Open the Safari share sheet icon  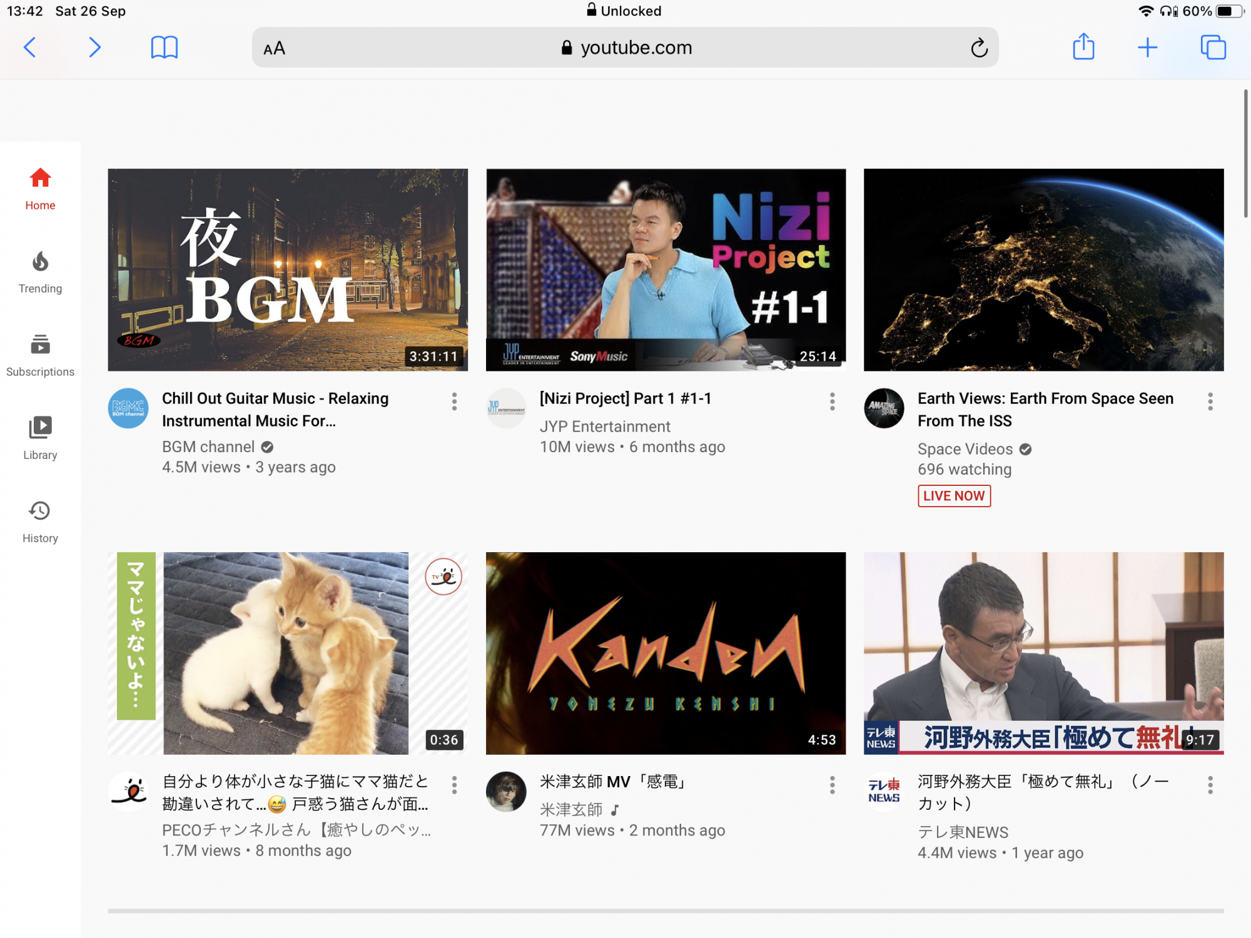coord(1083,46)
